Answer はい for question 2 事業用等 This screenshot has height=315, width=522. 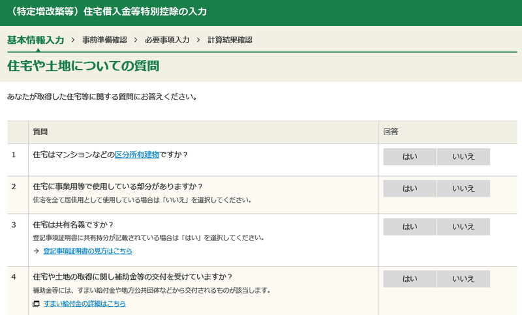[x=410, y=188]
